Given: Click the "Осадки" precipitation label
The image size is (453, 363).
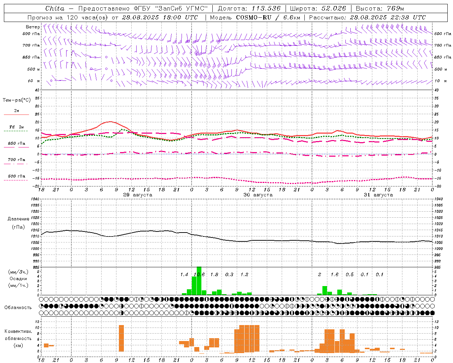Looking at the screenshot, I should coord(18,279).
